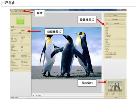Open the 扫描 dropdown below green button
The width and height of the screenshot is (136, 99).
(x=20, y=27)
